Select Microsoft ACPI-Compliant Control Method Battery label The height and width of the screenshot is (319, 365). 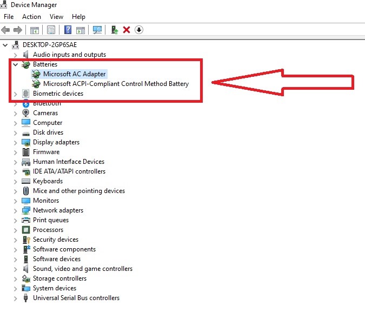pyautogui.click(x=116, y=84)
